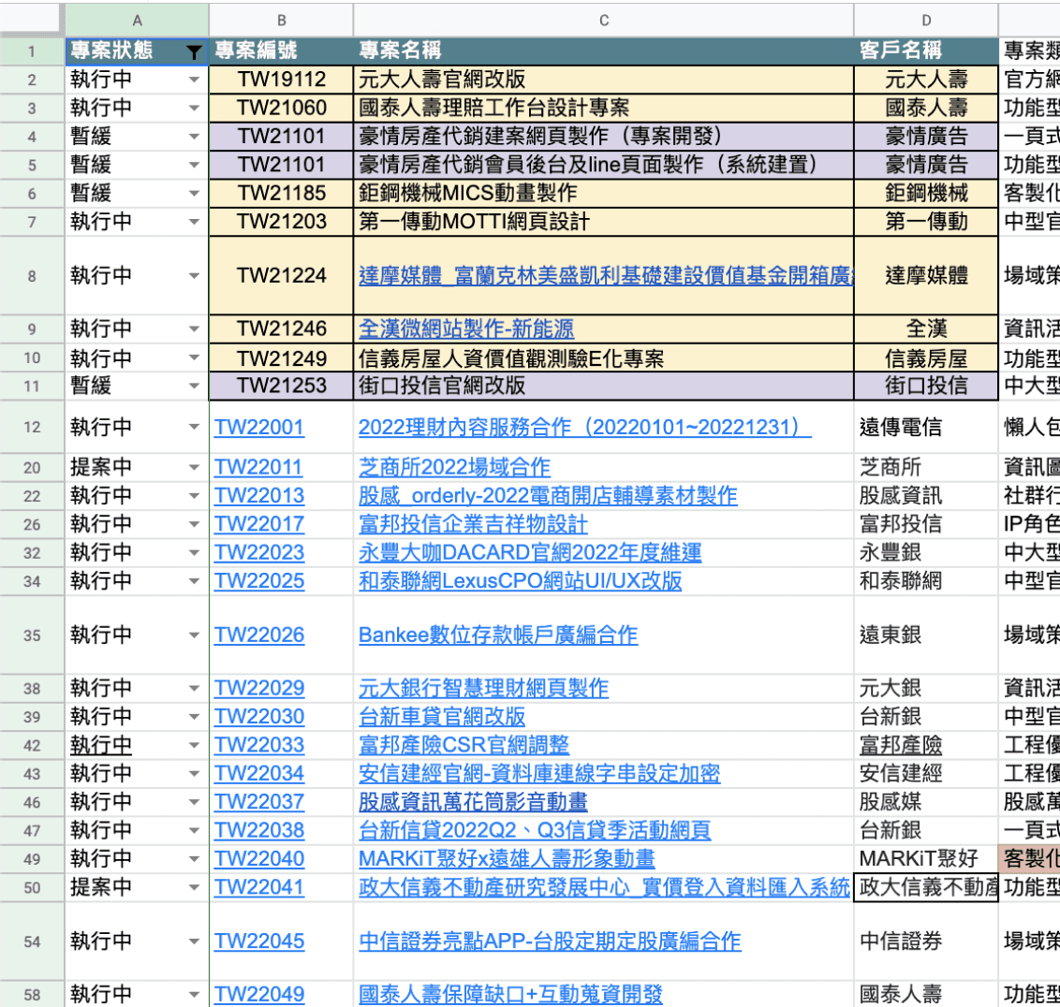Screen dimensions: 1060x1007
Task: Select the 專案名稱 header cell
Action: coord(604,51)
